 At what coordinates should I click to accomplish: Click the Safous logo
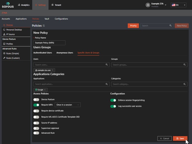pyautogui.click(x=8, y=5)
